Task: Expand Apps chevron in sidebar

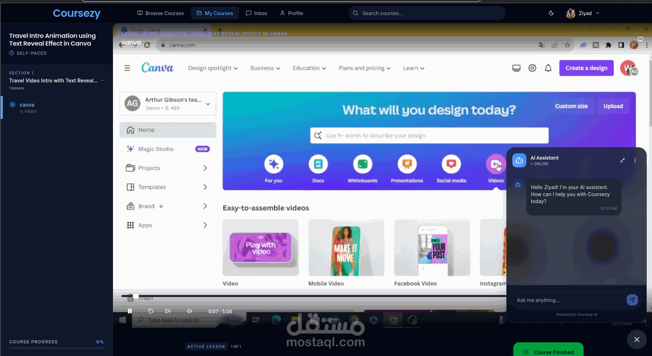Action: (205, 225)
